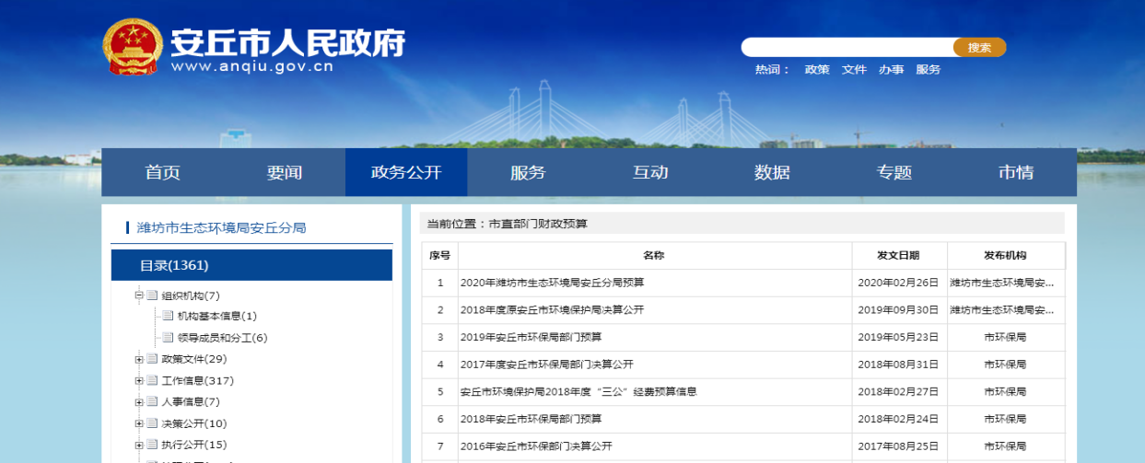Screen dimensions: 1145x463
Task: Open 2019年安丘市环保局部门预算 document
Action: (532, 337)
